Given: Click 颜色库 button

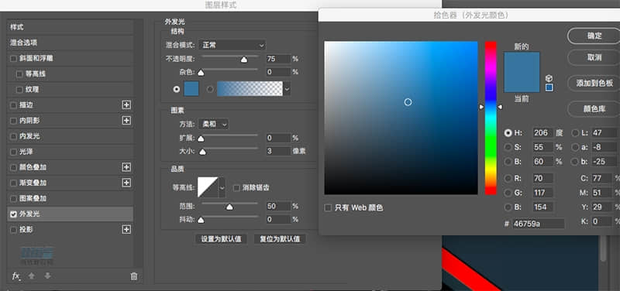Looking at the screenshot, I should pyautogui.click(x=594, y=109).
